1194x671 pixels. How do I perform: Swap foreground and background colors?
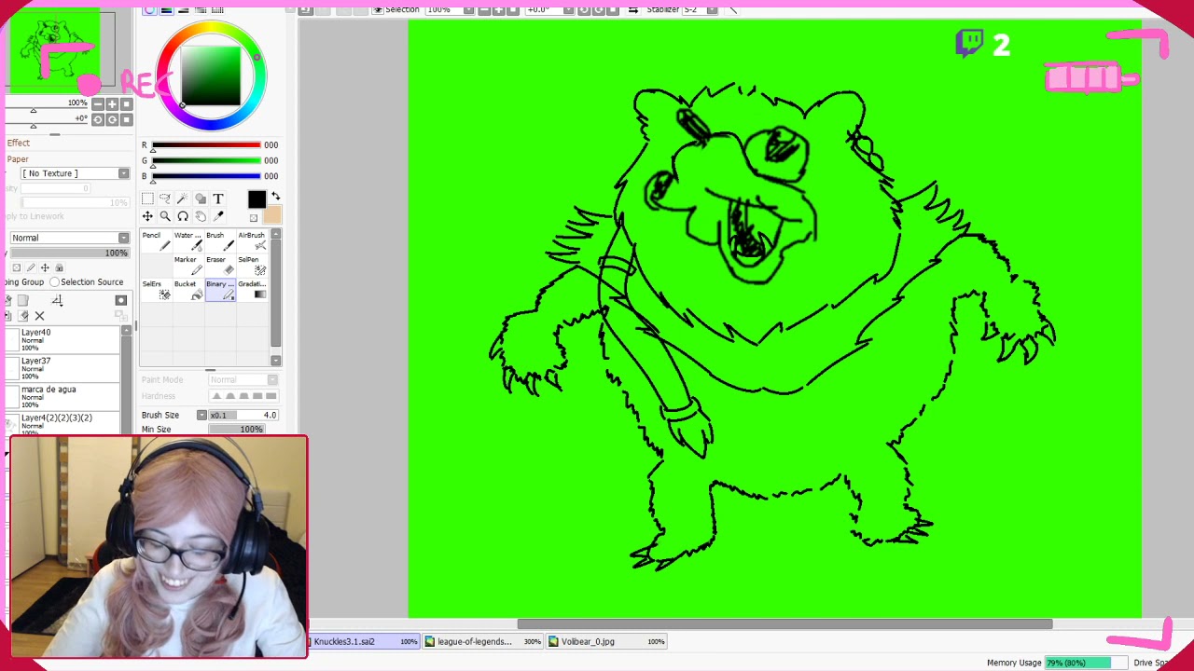[x=275, y=196]
